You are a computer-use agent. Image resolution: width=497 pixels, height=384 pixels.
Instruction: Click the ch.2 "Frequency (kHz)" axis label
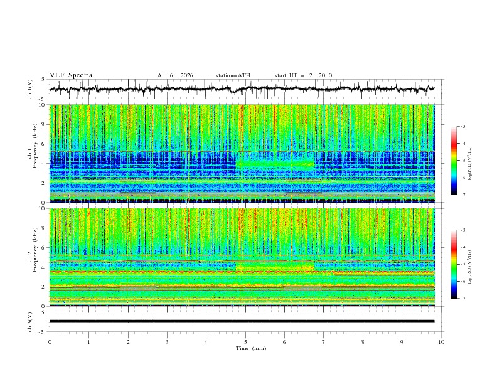(35, 250)
